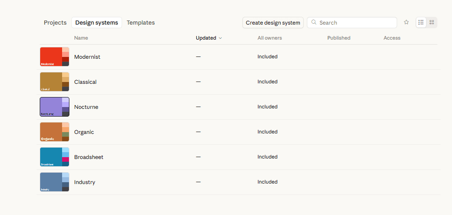Switch to list view layout
Viewport: 452px width, 215px height.
point(421,22)
